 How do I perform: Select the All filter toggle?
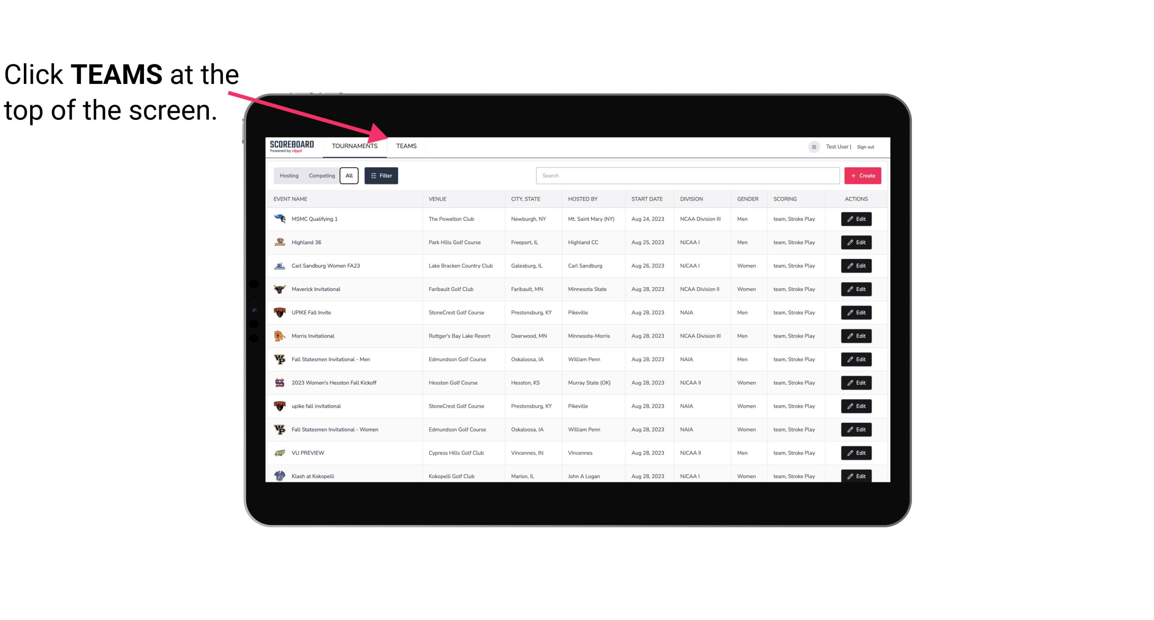(x=349, y=176)
